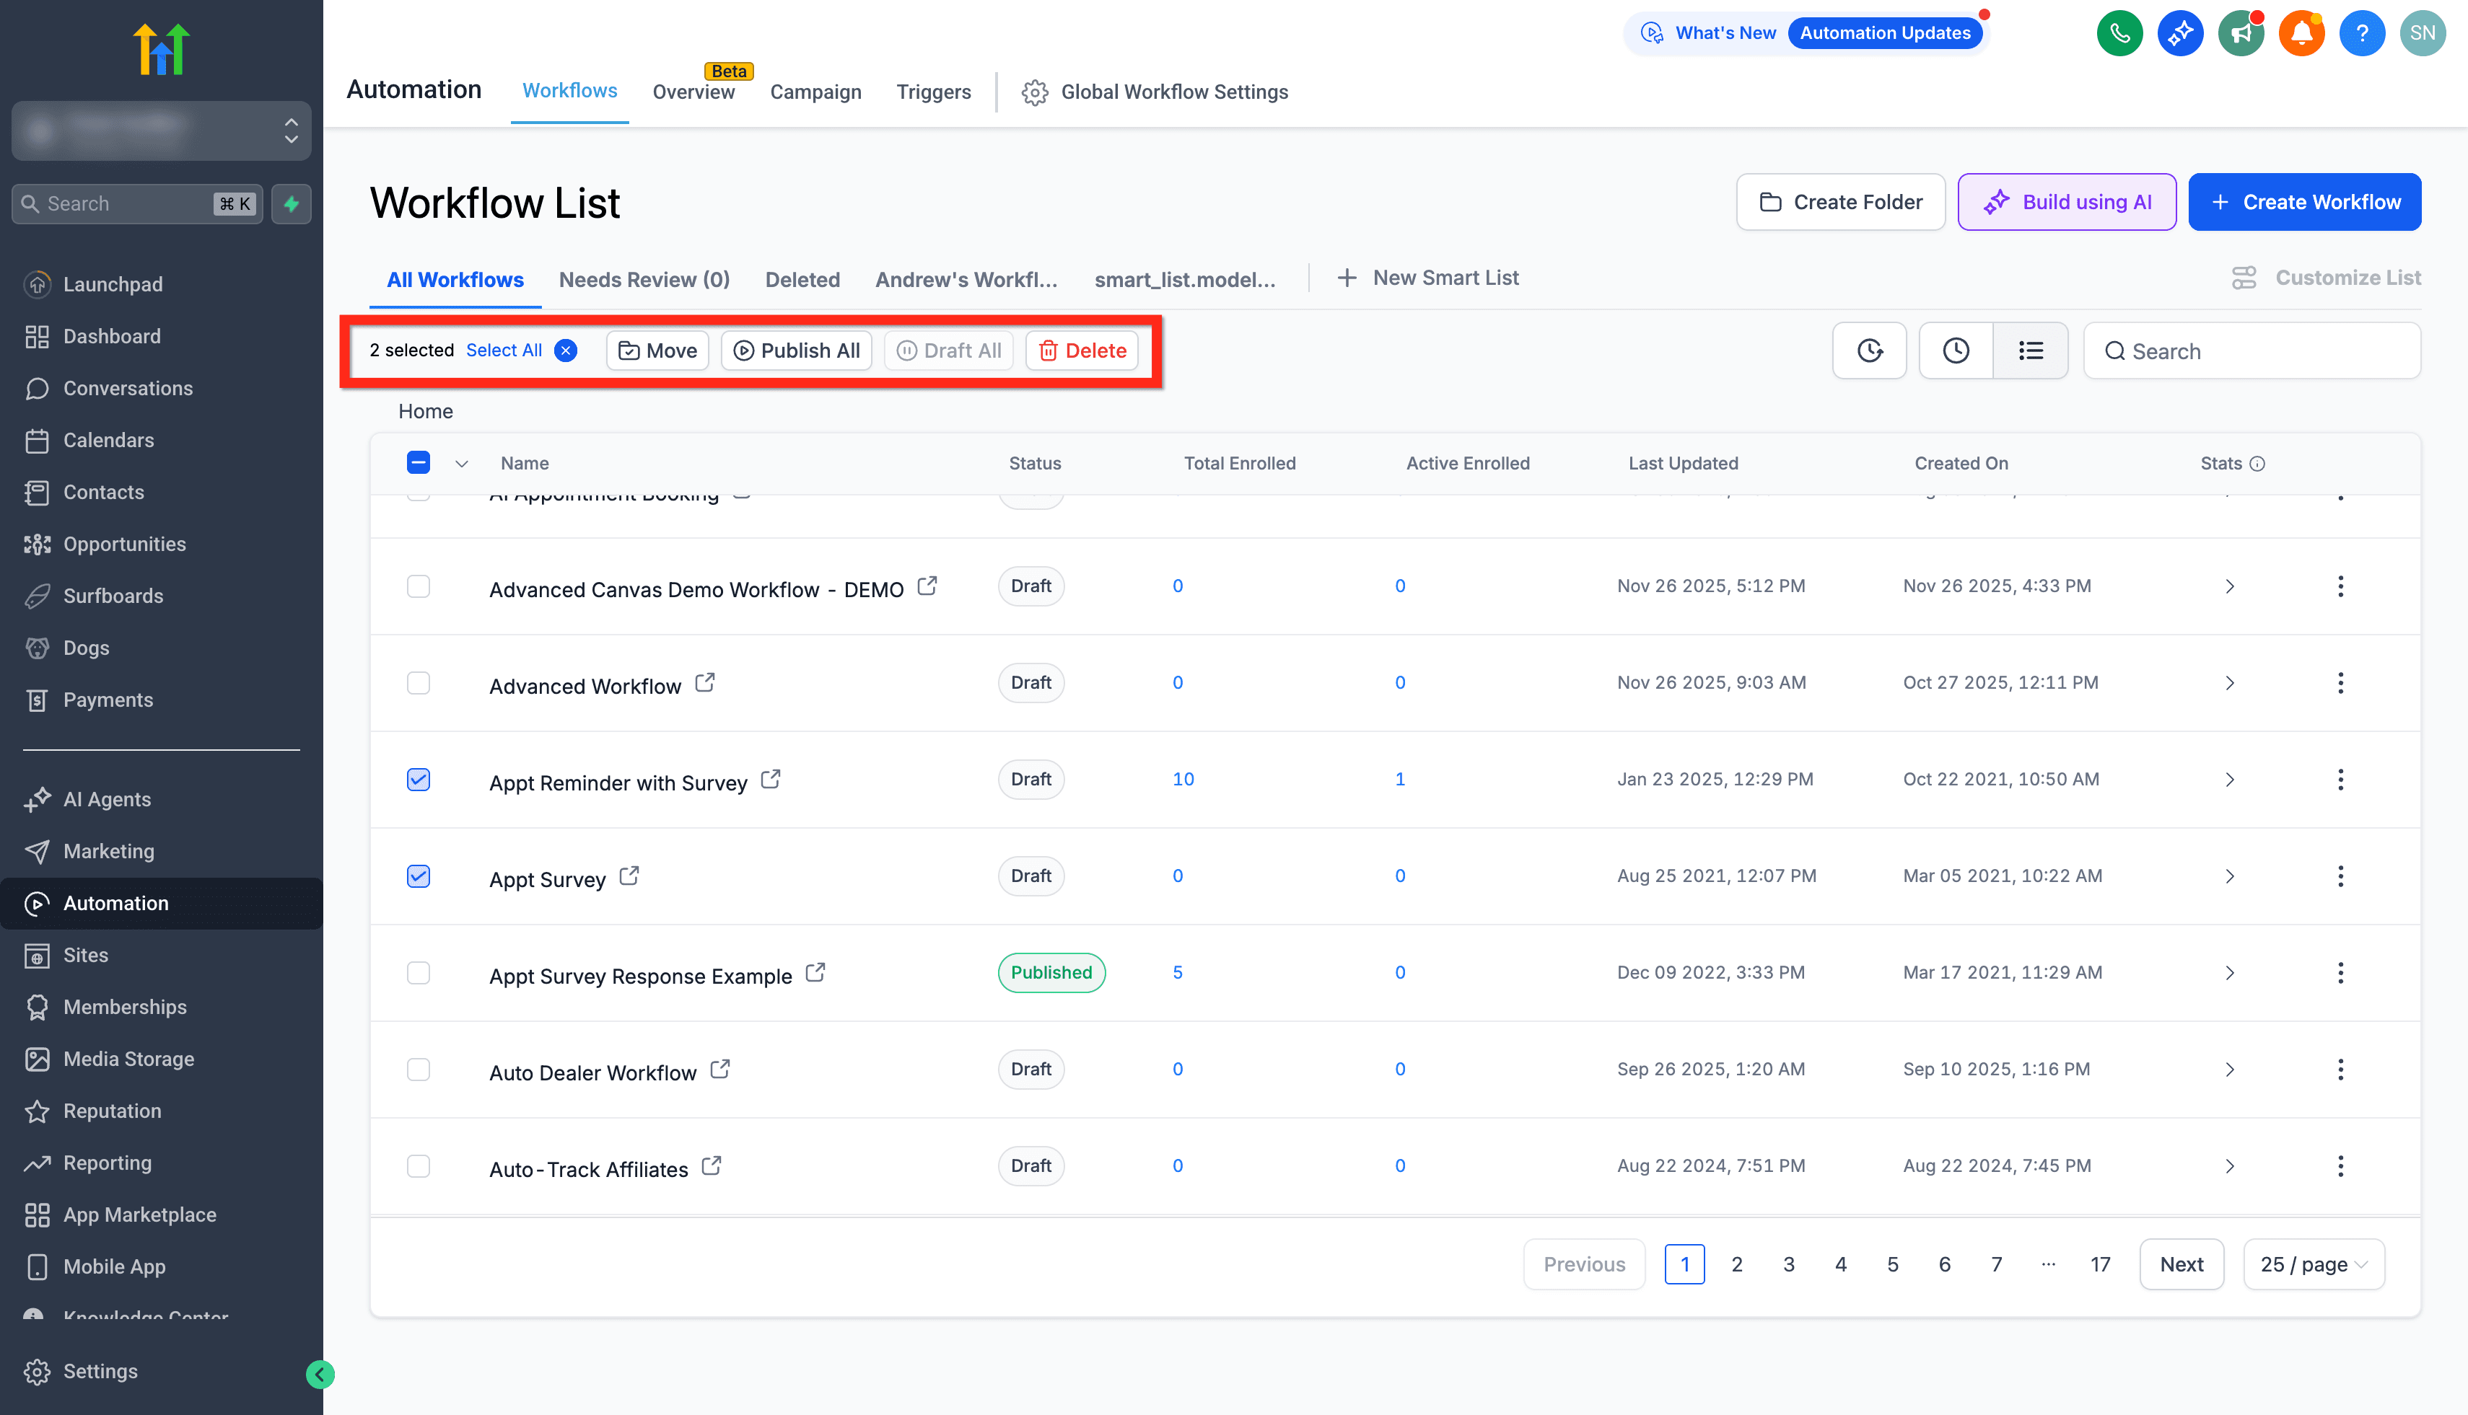Switch to list view icon

tap(2031, 351)
